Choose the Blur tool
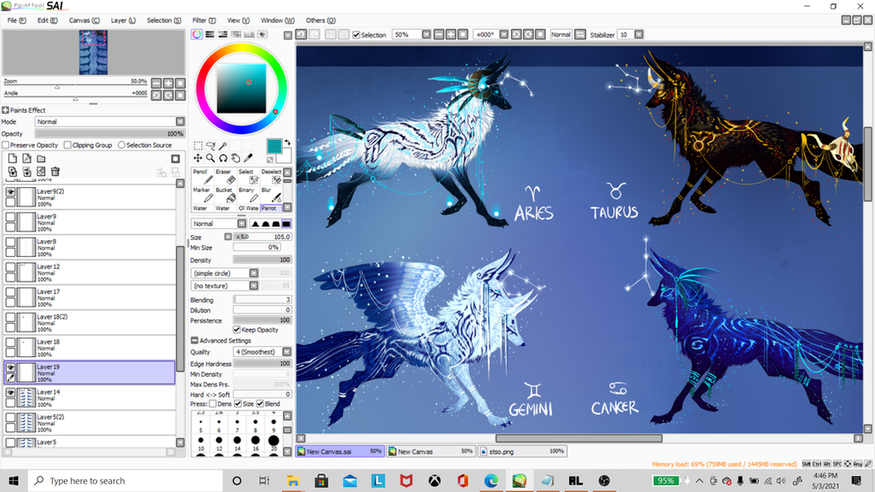The height and width of the screenshot is (492, 875). tap(271, 195)
